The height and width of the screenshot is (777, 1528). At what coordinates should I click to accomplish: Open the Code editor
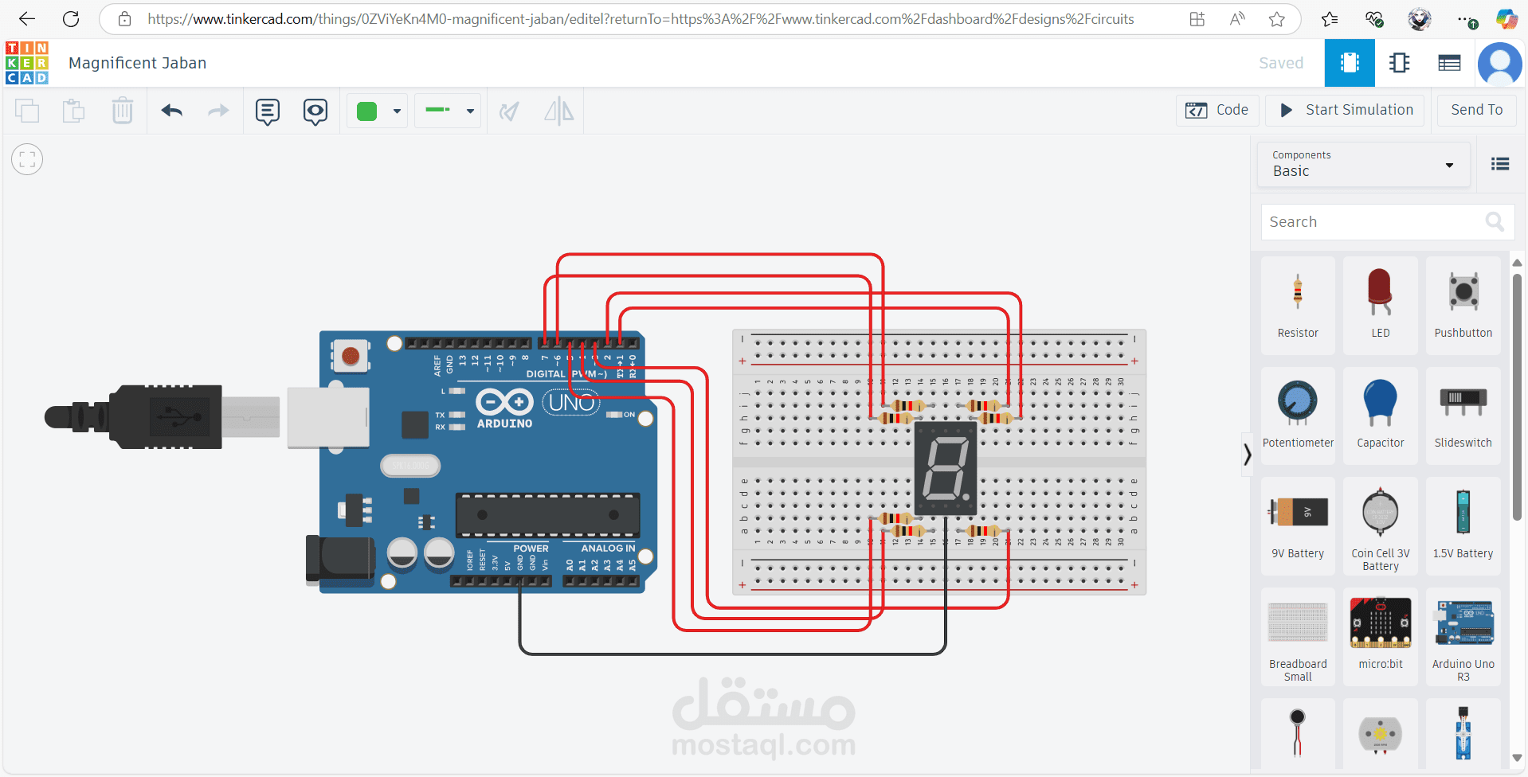point(1217,110)
